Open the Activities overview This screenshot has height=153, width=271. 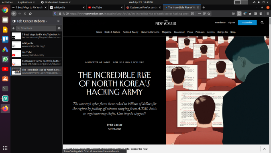(x=7, y=2)
